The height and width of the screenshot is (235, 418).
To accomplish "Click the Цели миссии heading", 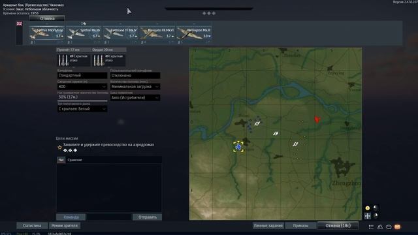I will point(67,138).
